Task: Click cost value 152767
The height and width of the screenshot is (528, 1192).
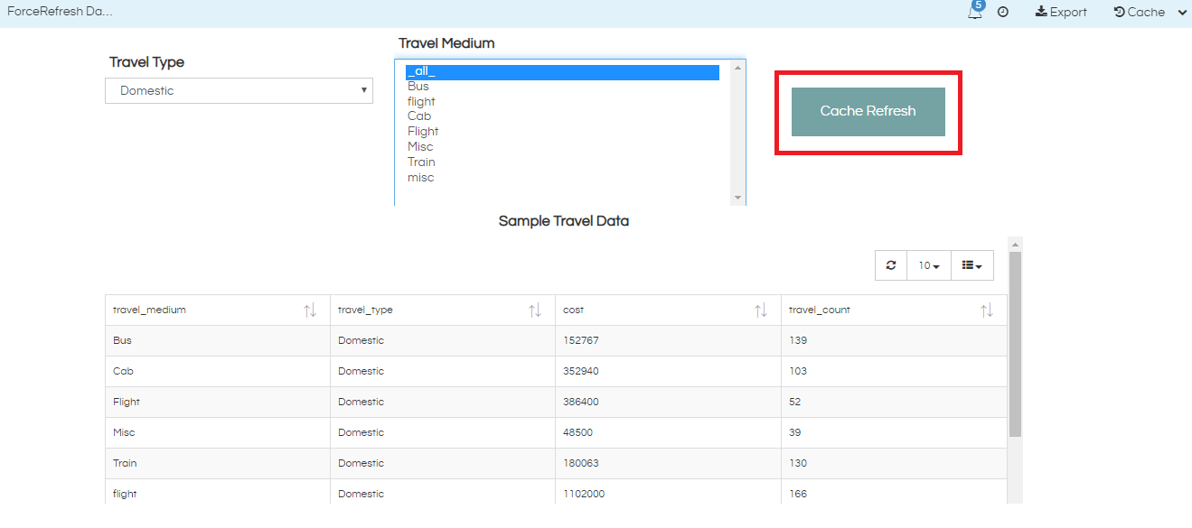Action: [x=581, y=341]
